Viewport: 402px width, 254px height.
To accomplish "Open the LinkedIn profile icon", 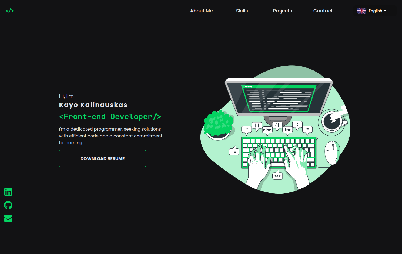I will pyautogui.click(x=8, y=192).
